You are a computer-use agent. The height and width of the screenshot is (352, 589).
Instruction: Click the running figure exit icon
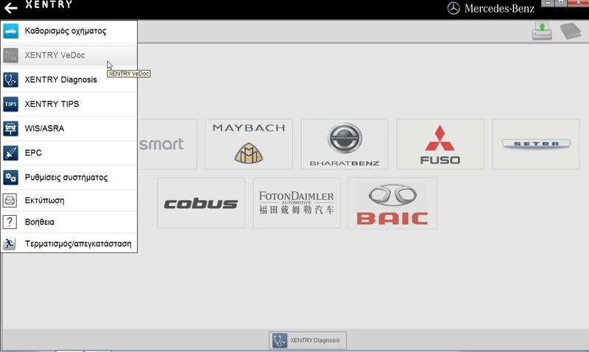[10, 244]
